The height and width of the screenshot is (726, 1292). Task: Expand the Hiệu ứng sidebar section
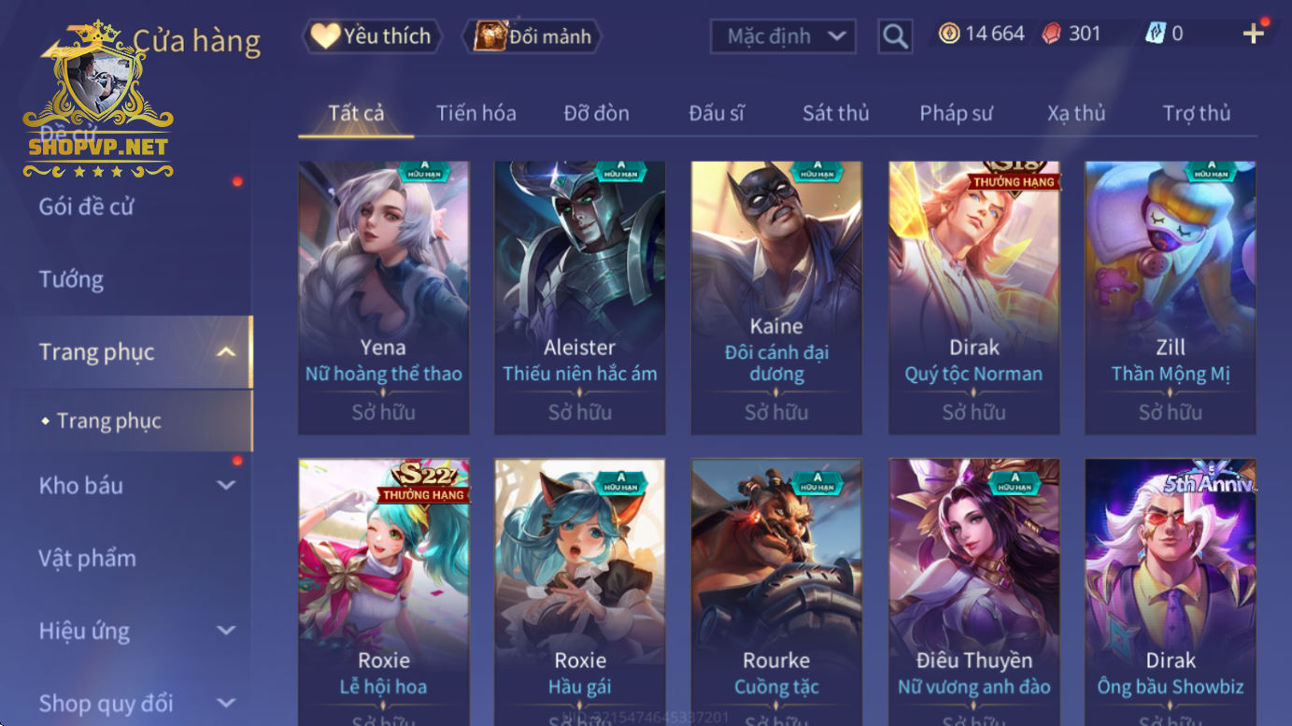[225, 631]
